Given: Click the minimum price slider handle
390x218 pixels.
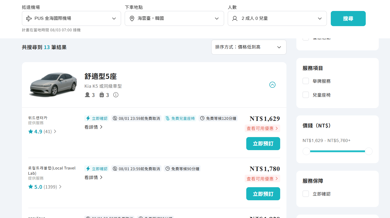Looking at the screenshot, I should (306, 151).
